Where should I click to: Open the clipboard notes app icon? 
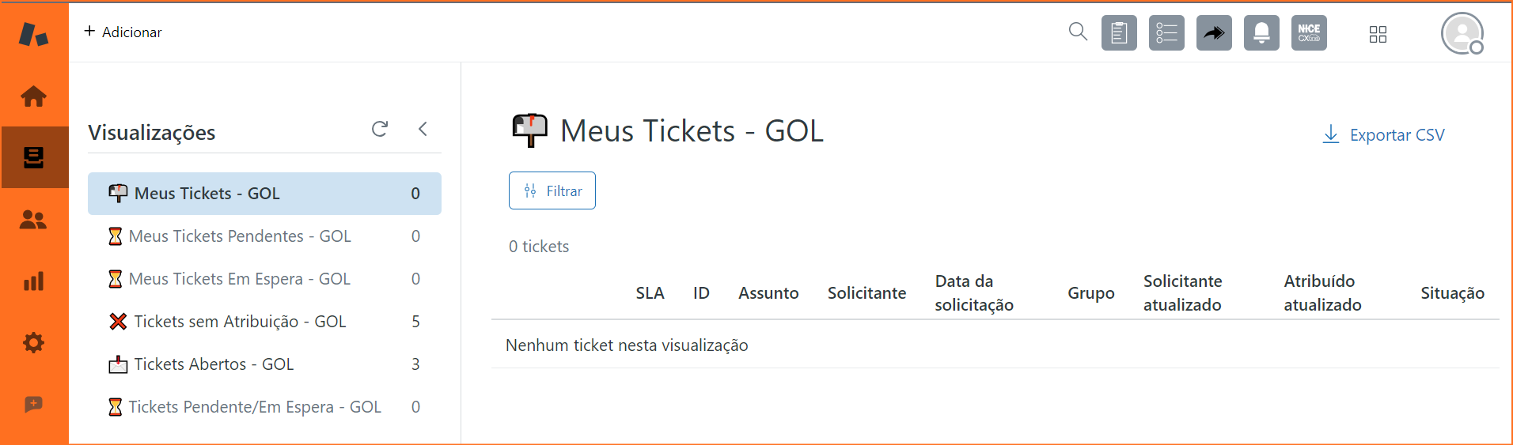click(x=1119, y=33)
